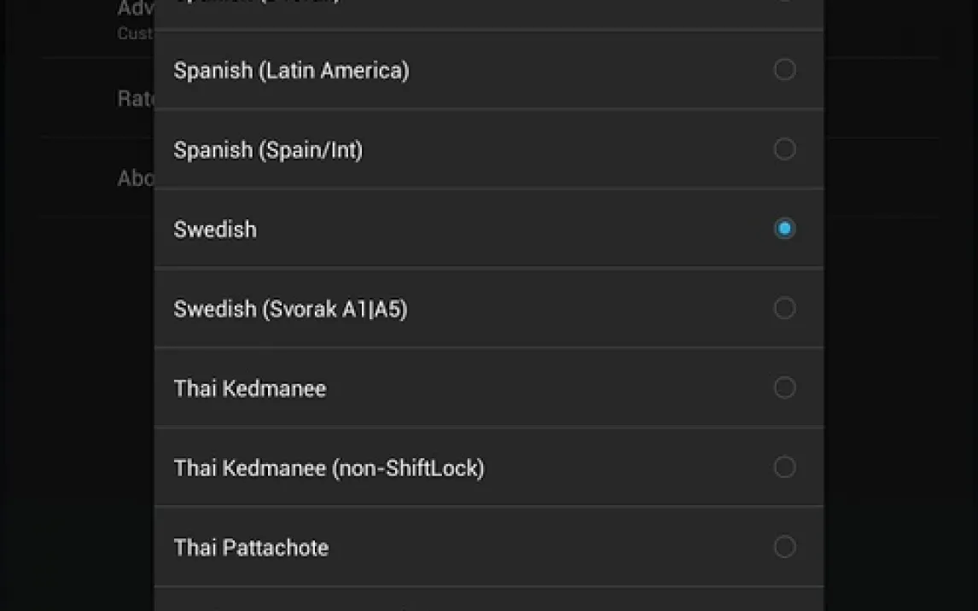Open the dimmed About entry behind dialog
Screen dimensions: 978x611
point(136,178)
